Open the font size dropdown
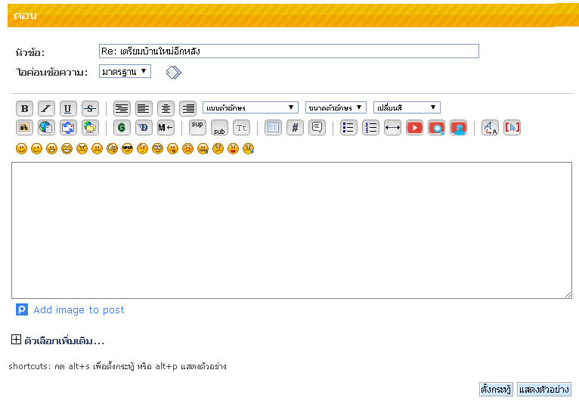 [x=336, y=107]
